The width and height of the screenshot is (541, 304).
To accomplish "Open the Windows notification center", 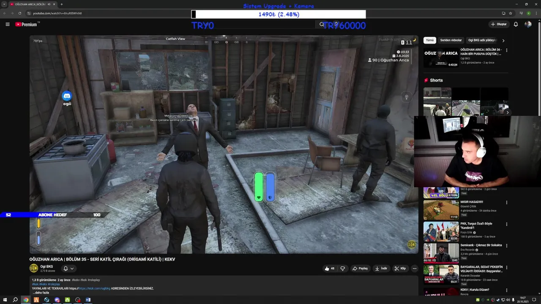I will 534,300.
